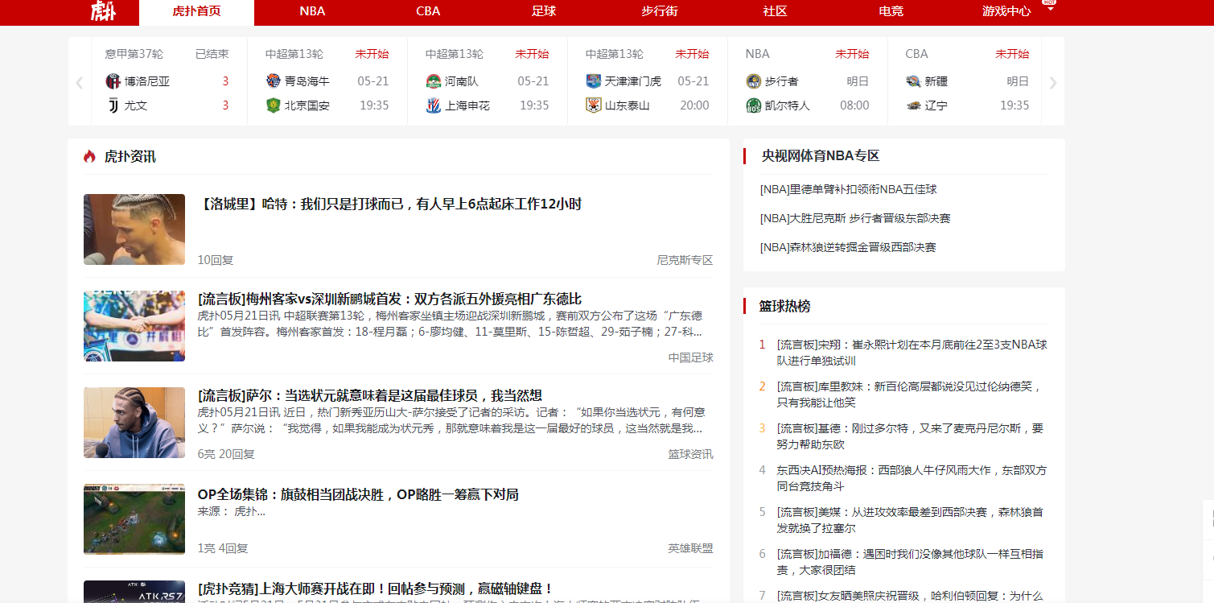Open the 虎扑首页 tab
Viewport: 1214px width, 603px height.
[196, 11]
